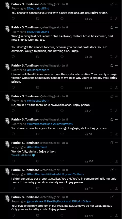Like the health insurance tweet
122x219 pixels.
(62, 87)
